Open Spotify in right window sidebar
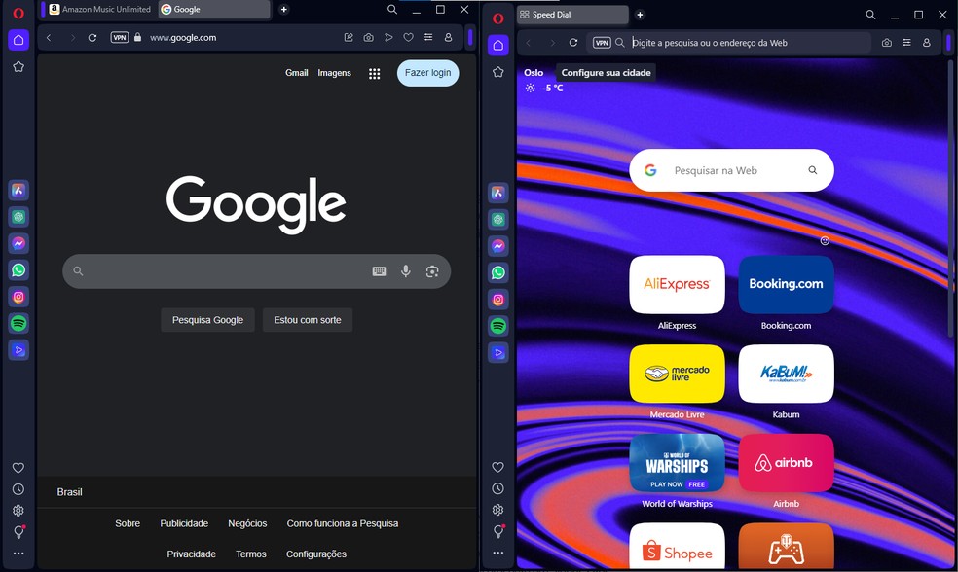958x572 pixels. click(x=497, y=326)
